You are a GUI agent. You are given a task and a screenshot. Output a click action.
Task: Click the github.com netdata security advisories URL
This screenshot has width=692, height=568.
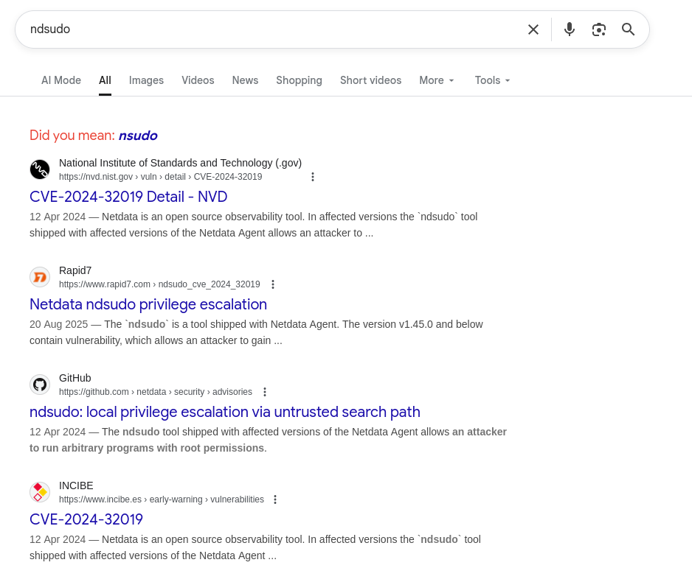156,392
